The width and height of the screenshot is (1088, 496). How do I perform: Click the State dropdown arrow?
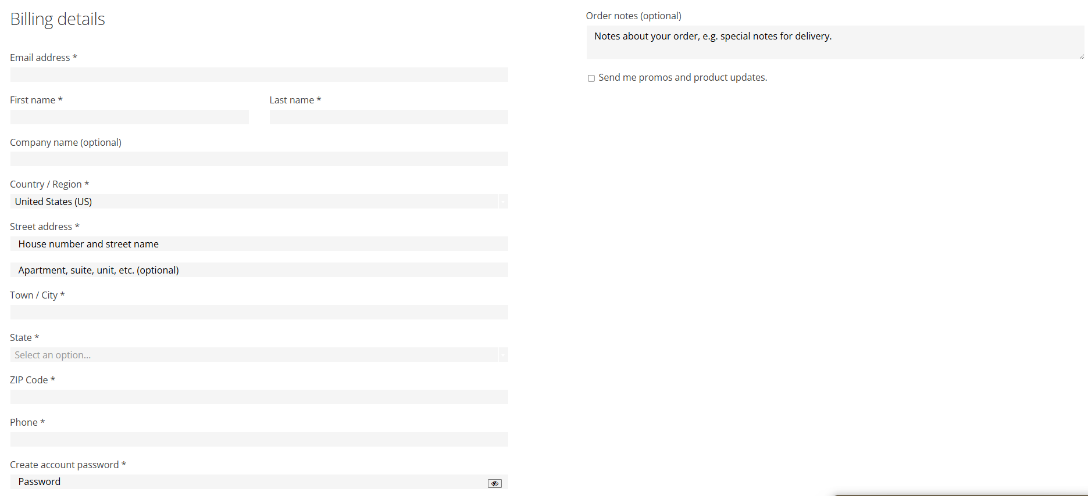(x=503, y=355)
